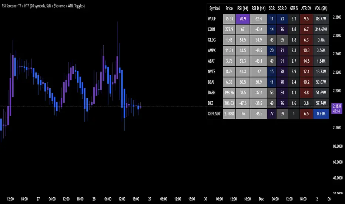Click the 12.1 ATR D% cell for NVTS
Screen dimensions: 345x204
click(306, 72)
